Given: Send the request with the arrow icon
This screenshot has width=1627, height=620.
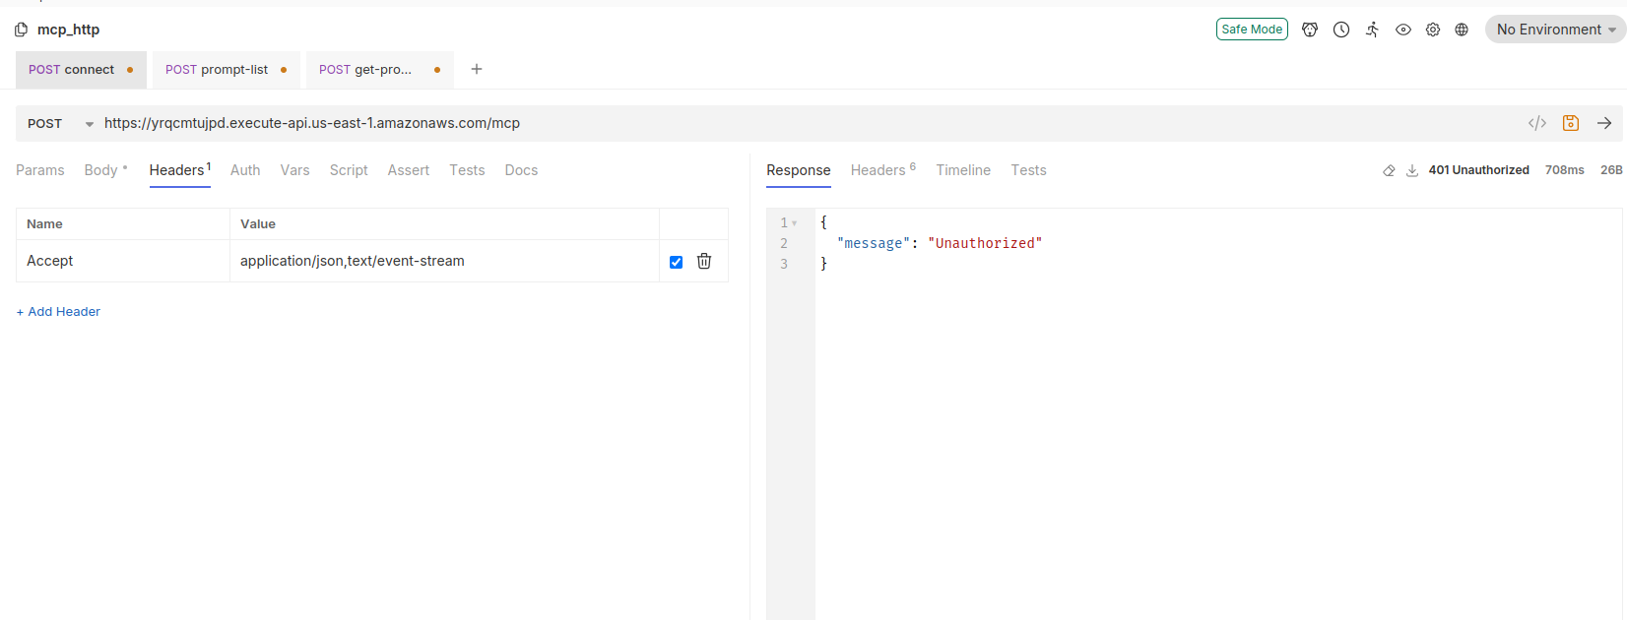Looking at the screenshot, I should (x=1604, y=123).
